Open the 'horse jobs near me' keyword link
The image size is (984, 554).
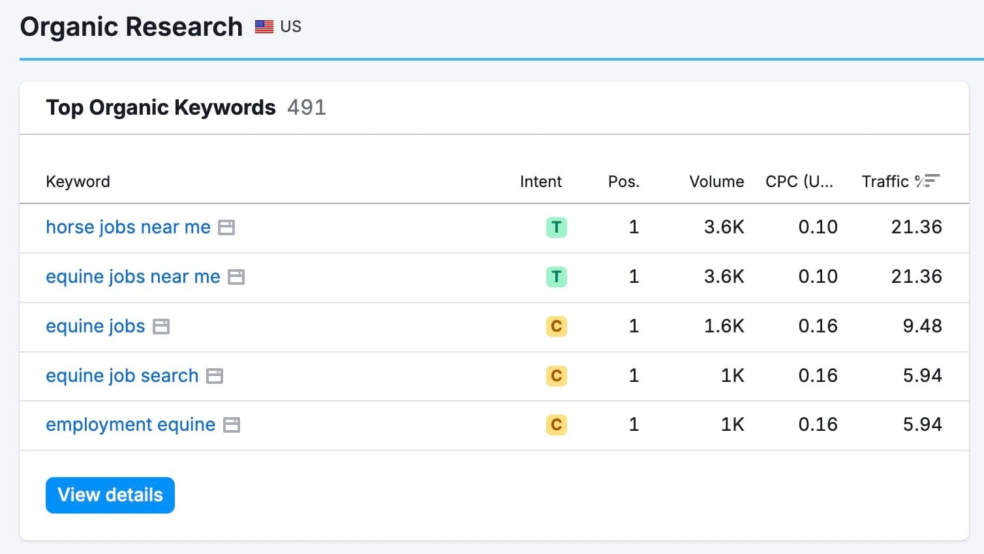128,227
